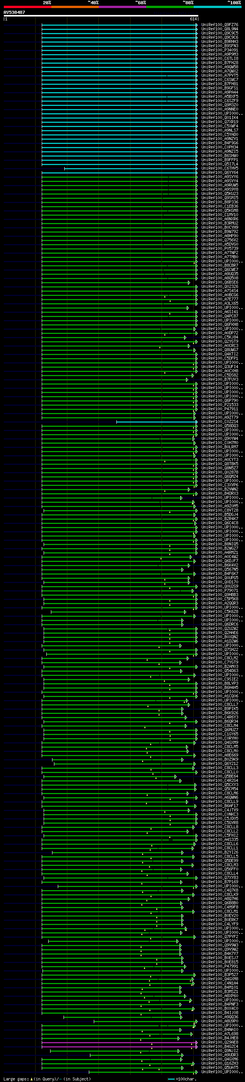
Task: Select the query ID AV538487
Action: [14, 12]
